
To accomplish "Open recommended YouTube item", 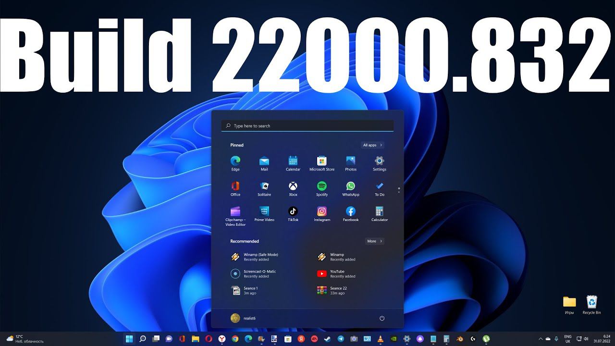I will coord(337,274).
